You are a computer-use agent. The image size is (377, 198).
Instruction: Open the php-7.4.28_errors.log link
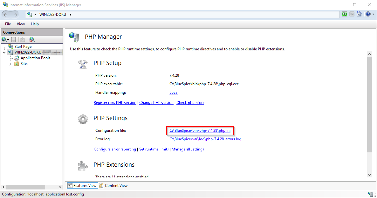[x=205, y=139]
